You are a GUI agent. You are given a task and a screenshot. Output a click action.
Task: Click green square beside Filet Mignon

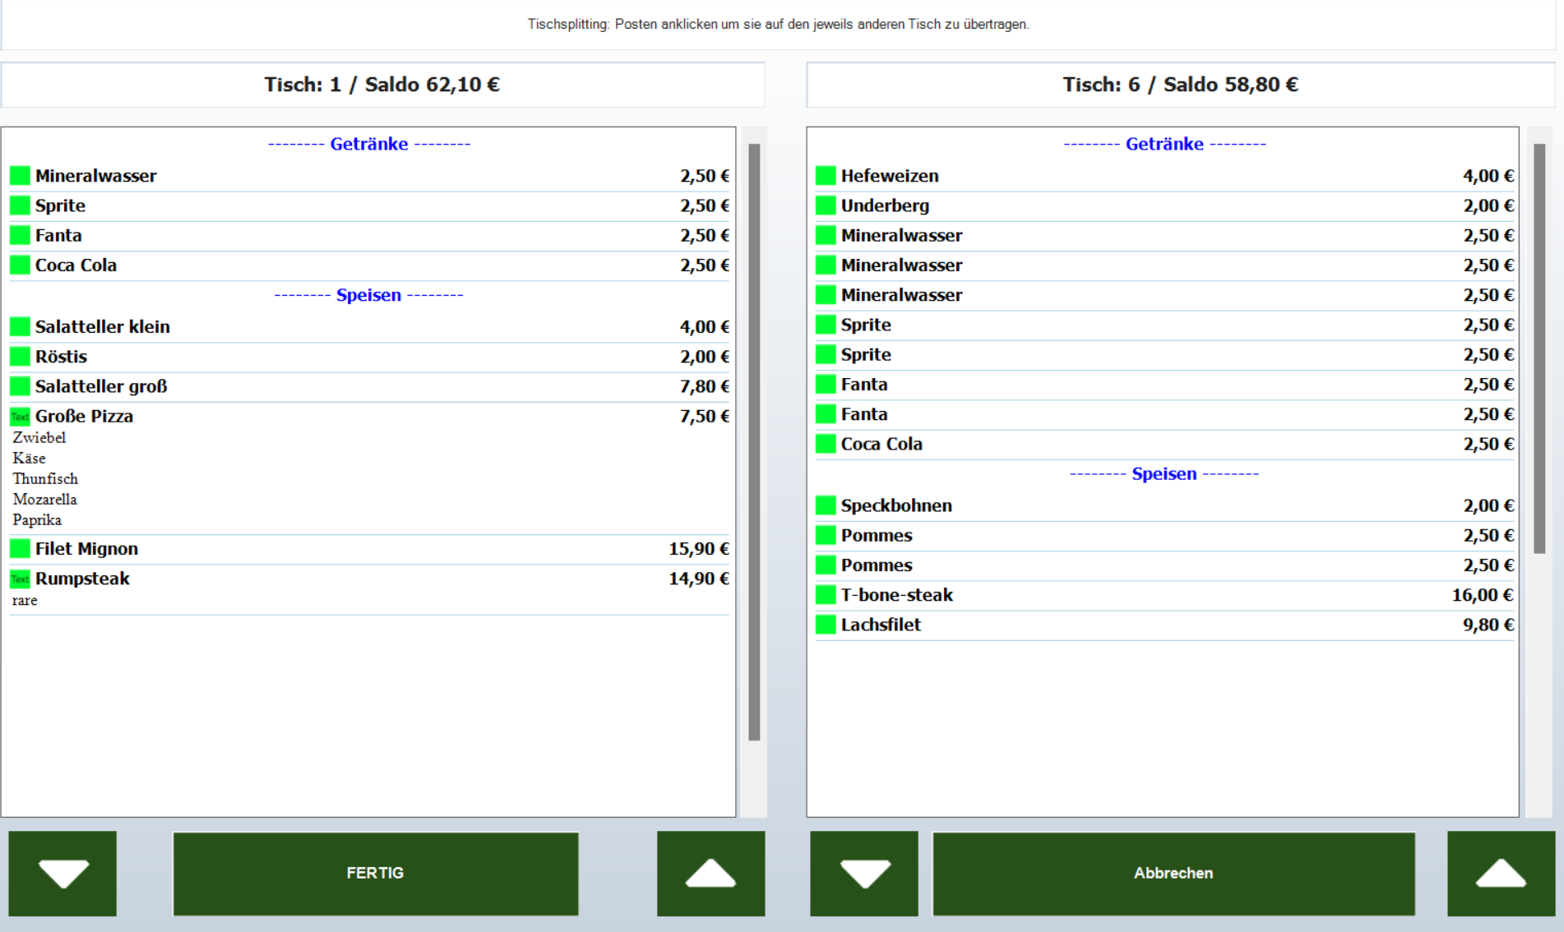[x=20, y=548]
